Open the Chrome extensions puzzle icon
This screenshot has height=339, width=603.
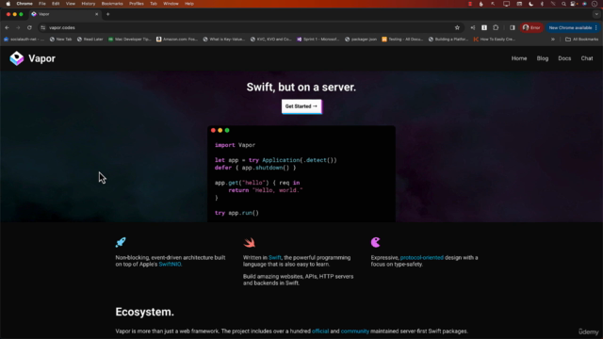496,27
